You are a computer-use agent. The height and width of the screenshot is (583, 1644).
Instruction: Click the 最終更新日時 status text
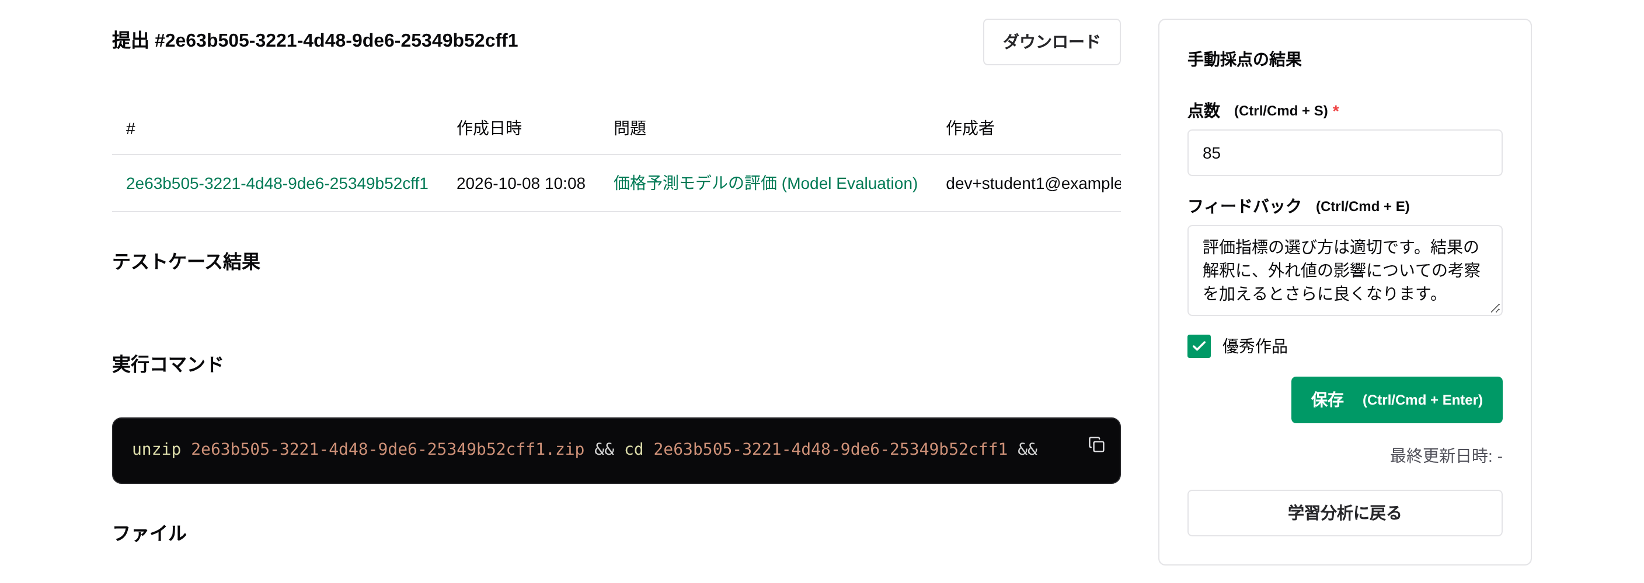click(x=1446, y=455)
